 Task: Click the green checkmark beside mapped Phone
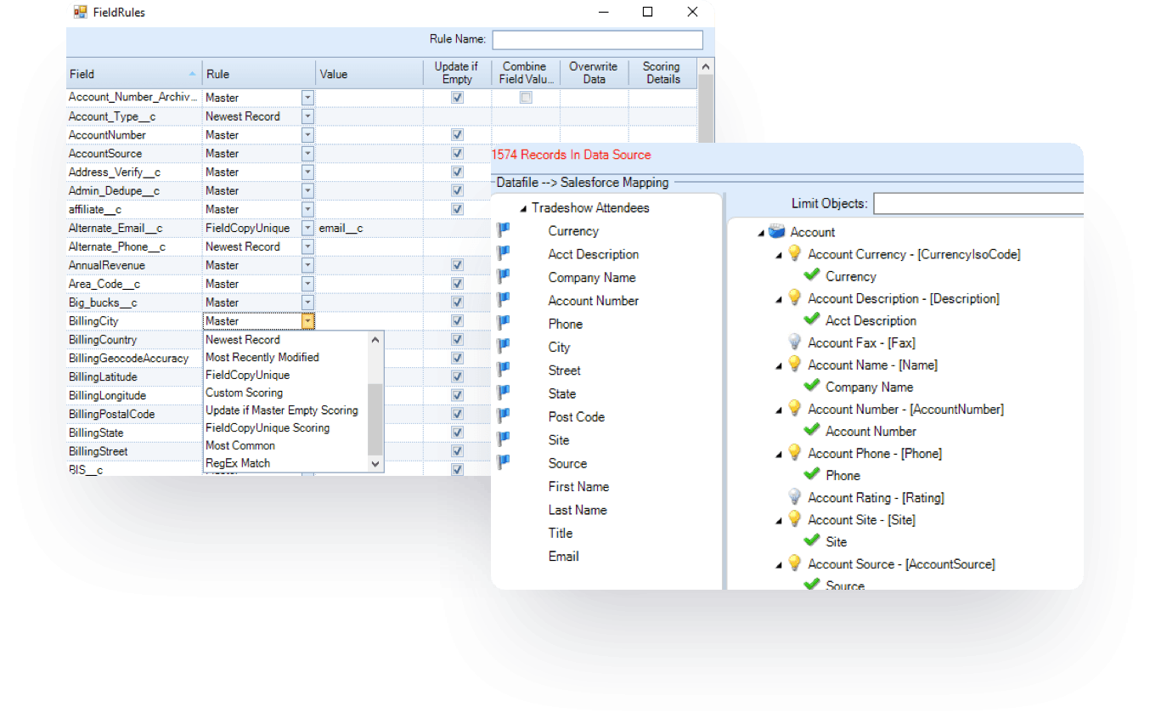point(811,474)
